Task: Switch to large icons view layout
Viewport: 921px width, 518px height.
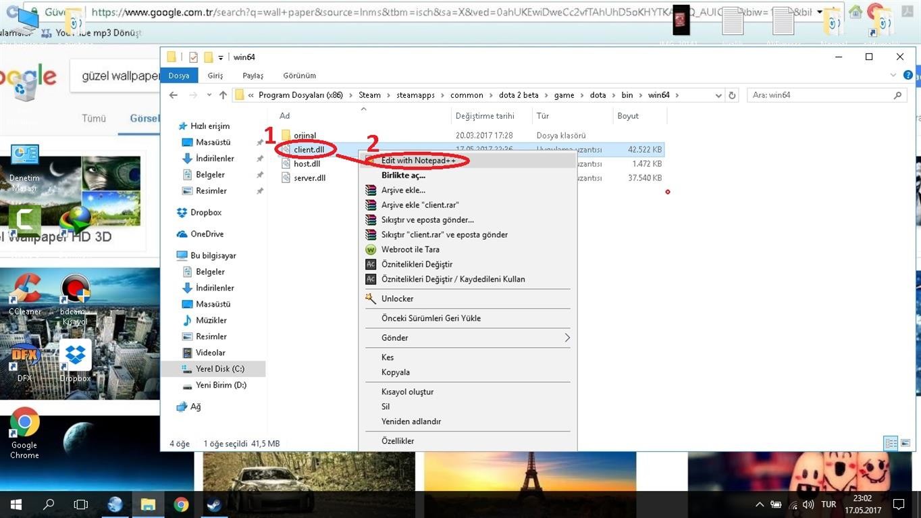Action: click(905, 444)
